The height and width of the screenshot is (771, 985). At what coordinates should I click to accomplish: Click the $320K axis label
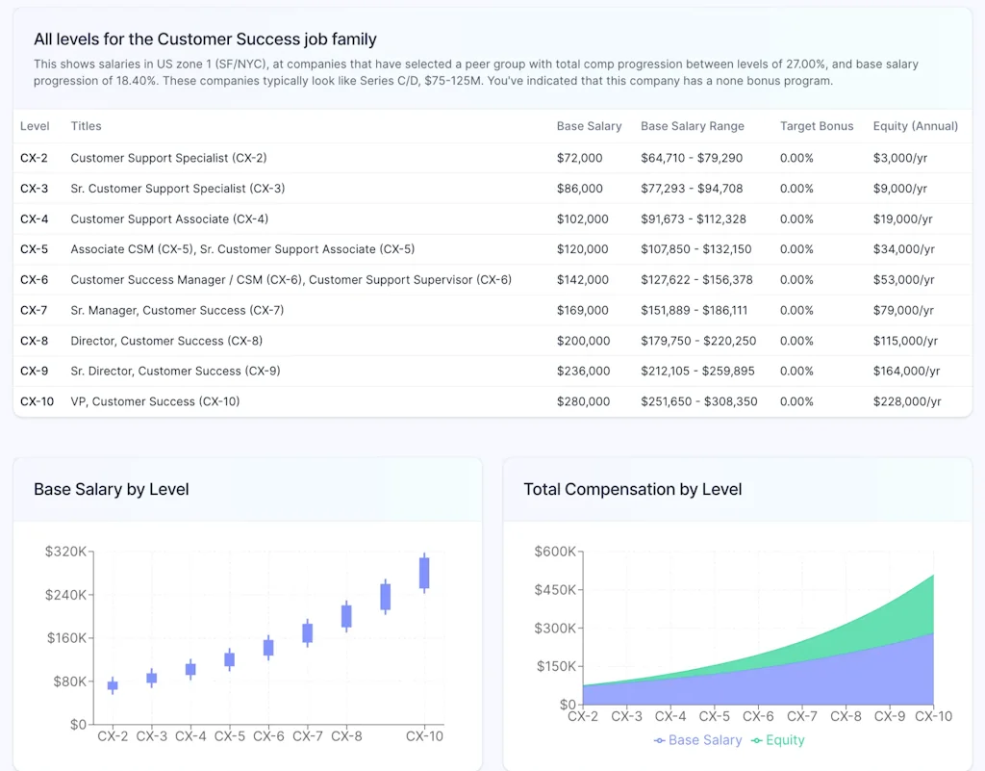(65, 552)
